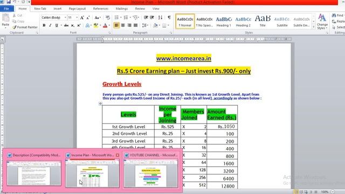This screenshot has height=194, width=345.
Task: Insert a bulleted list
Action: click(116, 18)
